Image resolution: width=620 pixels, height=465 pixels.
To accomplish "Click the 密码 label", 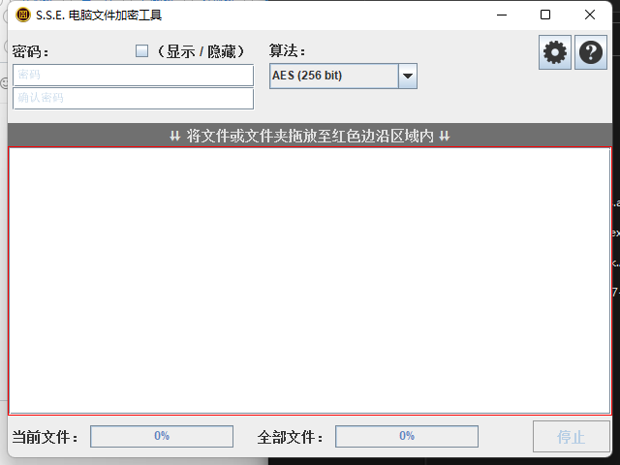I will click(30, 51).
